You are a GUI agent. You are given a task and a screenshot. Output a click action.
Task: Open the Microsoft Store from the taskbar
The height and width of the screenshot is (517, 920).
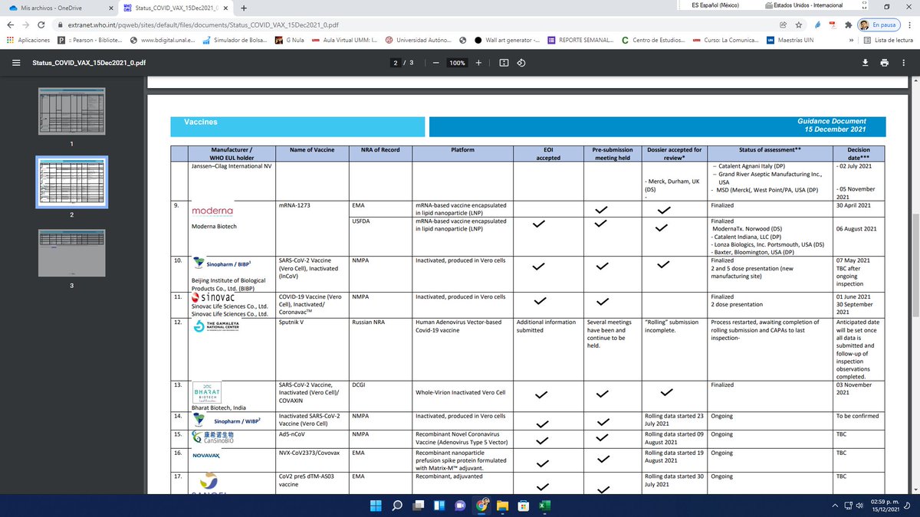pyautogui.click(x=522, y=506)
